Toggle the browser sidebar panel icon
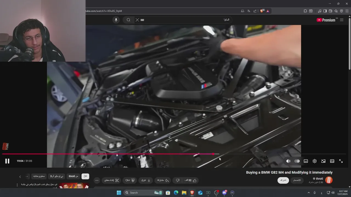351x197 pixels. [x=325, y=11]
